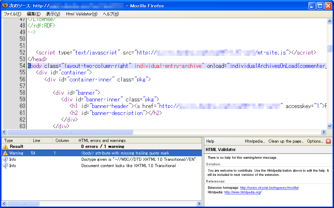Open the Html Validator(H) menu
Image resolution: width=334 pixels, height=208 pixels.
click(x=82, y=14)
